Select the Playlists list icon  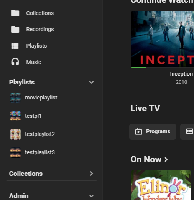click(x=15, y=46)
